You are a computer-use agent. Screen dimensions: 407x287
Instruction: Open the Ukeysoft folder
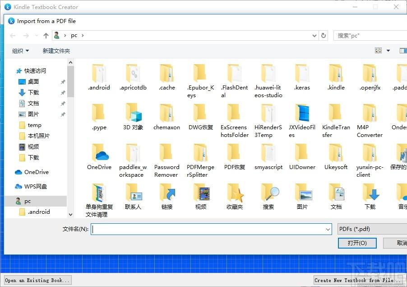point(336,157)
